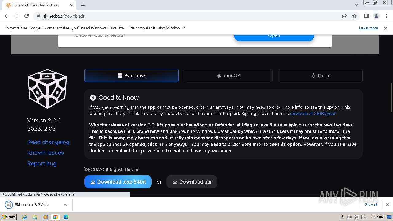Open the downloaded SKlauncher-3.2.2.jar file

click(x=31, y=204)
